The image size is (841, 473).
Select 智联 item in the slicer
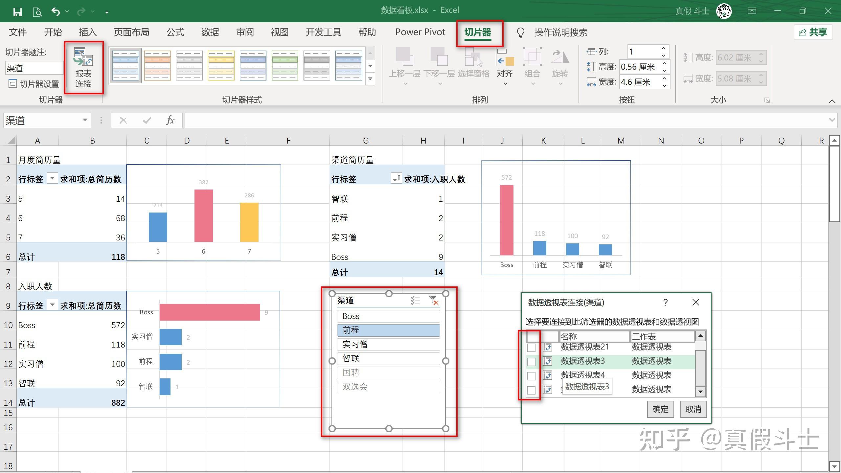click(x=388, y=358)
